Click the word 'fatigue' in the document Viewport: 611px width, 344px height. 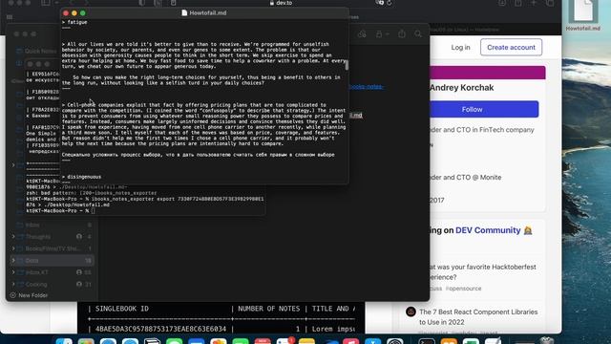[x=77, y=22]
